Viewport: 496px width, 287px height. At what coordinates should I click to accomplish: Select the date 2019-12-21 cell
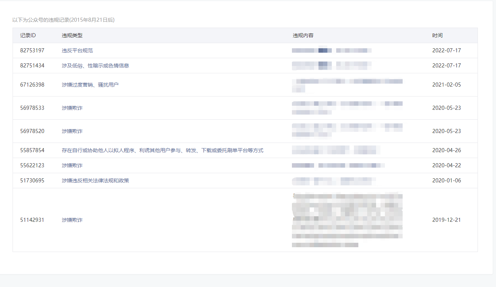(447, 220)
